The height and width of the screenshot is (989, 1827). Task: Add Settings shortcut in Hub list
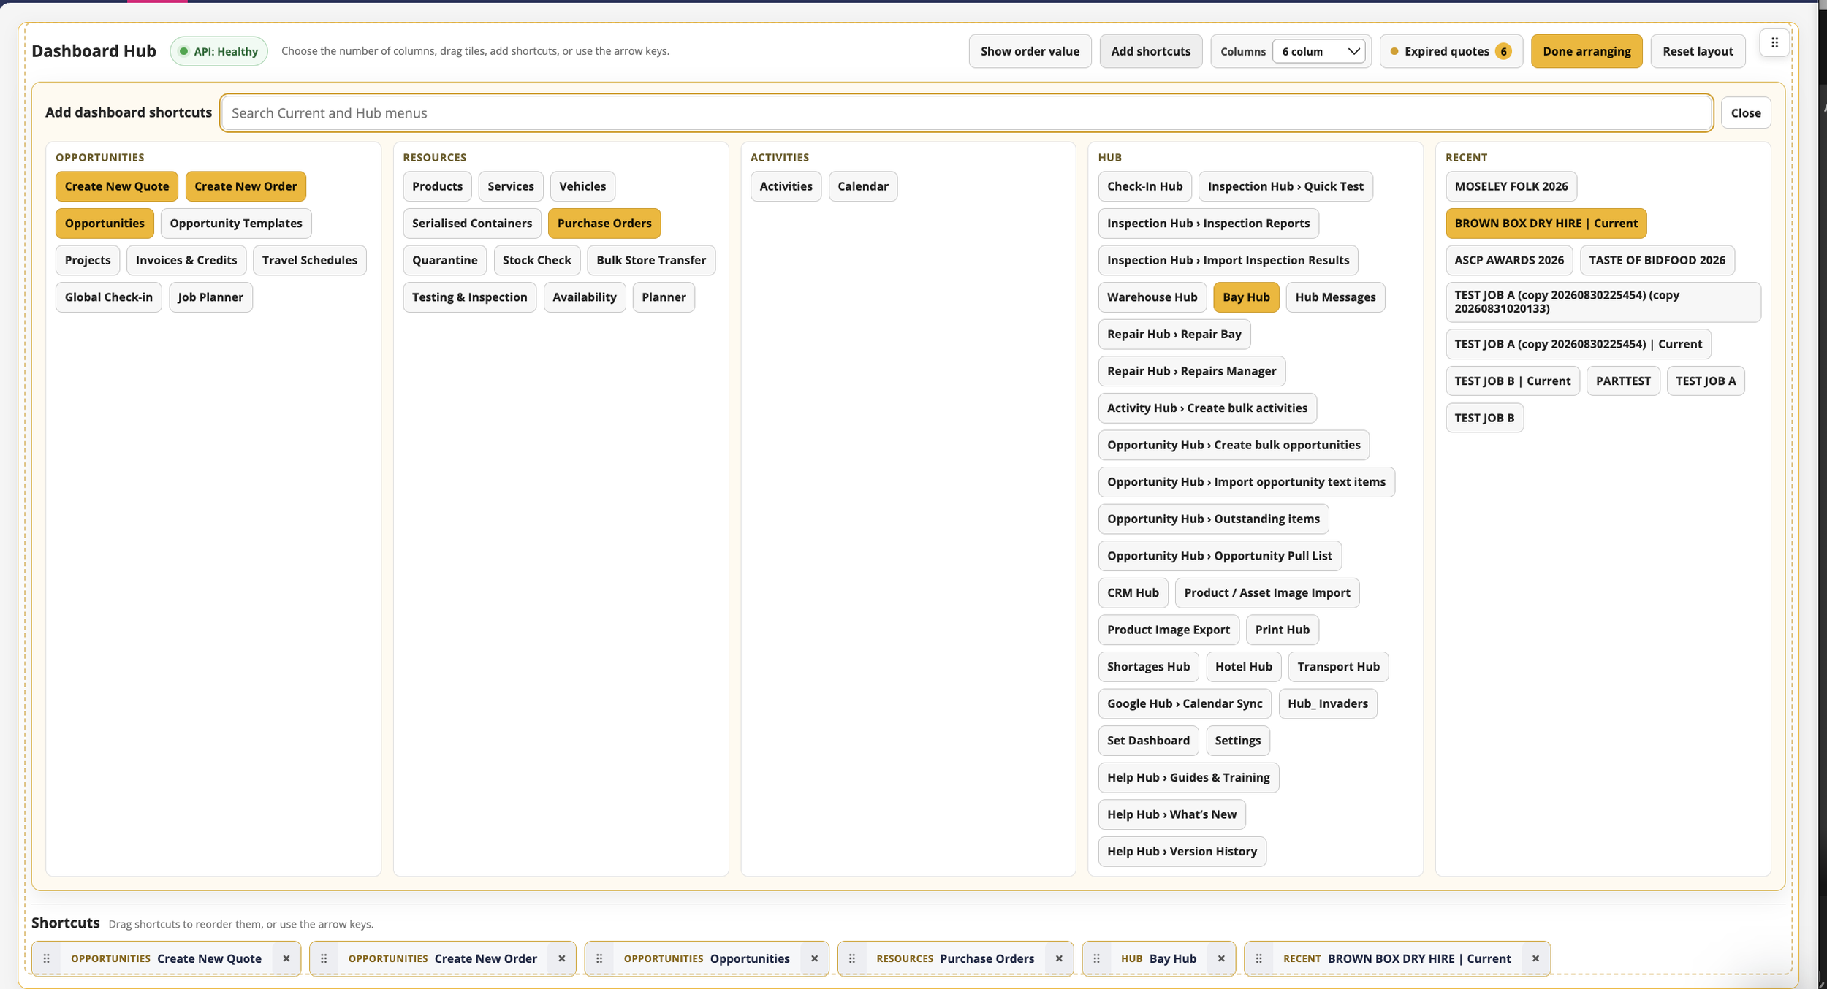1237,740
